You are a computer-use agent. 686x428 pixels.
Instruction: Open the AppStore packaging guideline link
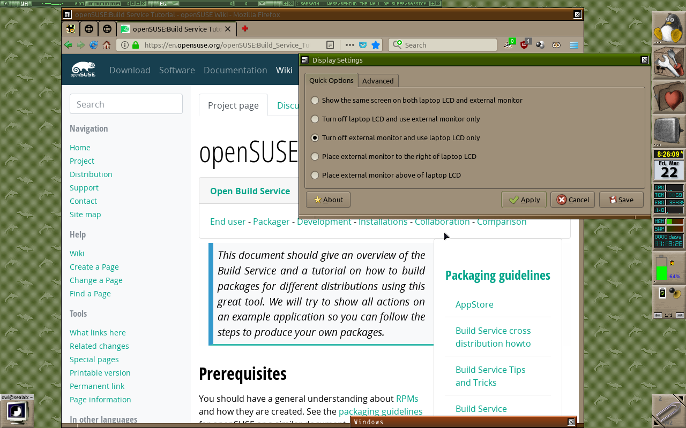[474, 304]
